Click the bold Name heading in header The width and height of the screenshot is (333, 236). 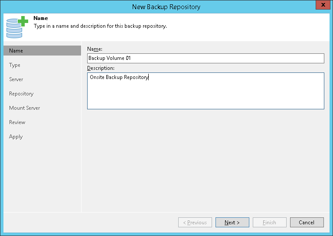click(41, 19)
